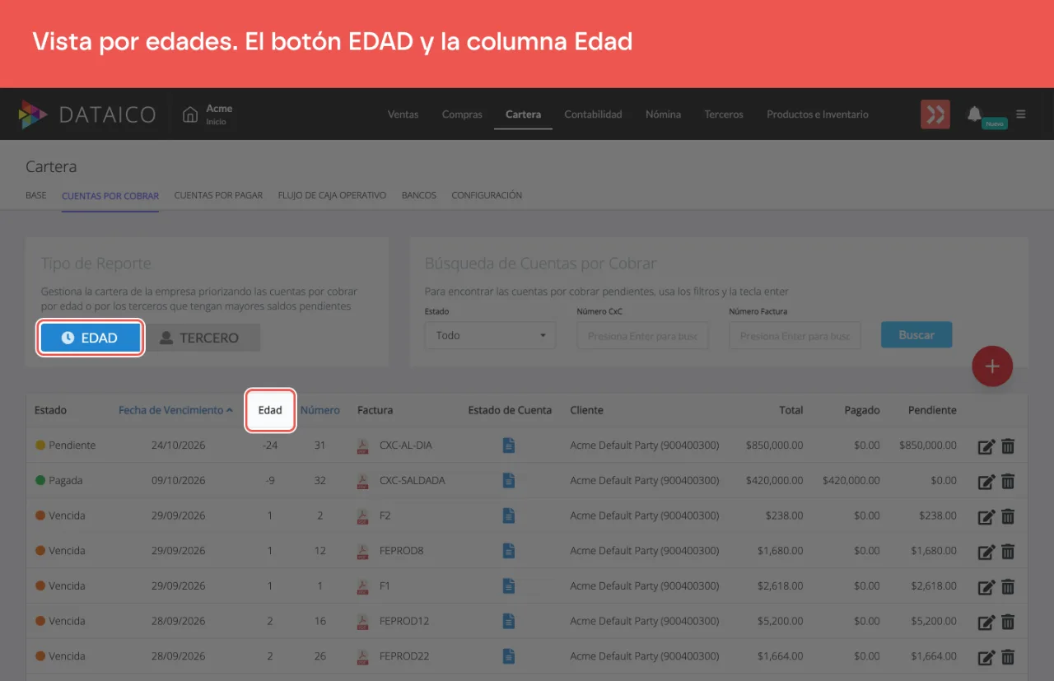Click the Buscar button
Screen dimensions: 1054x681
(x=916, y=335)
